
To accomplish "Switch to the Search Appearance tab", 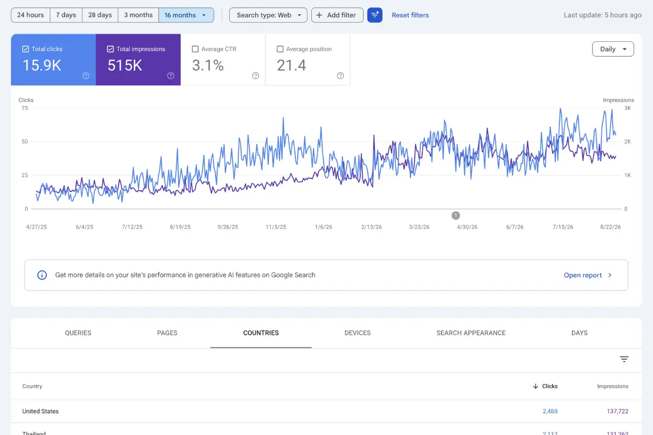I will point(471,333).
